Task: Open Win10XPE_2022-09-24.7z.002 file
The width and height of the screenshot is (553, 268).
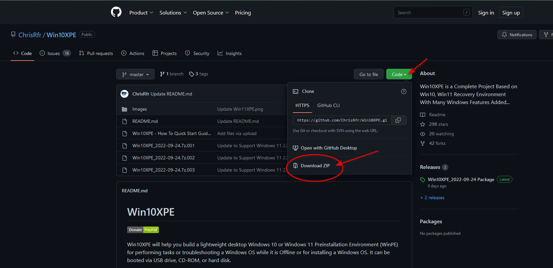Action: [x=163, y=158]
